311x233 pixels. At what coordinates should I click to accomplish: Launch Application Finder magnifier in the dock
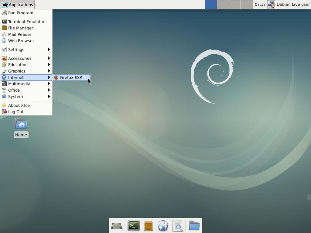tap(178, 226)
